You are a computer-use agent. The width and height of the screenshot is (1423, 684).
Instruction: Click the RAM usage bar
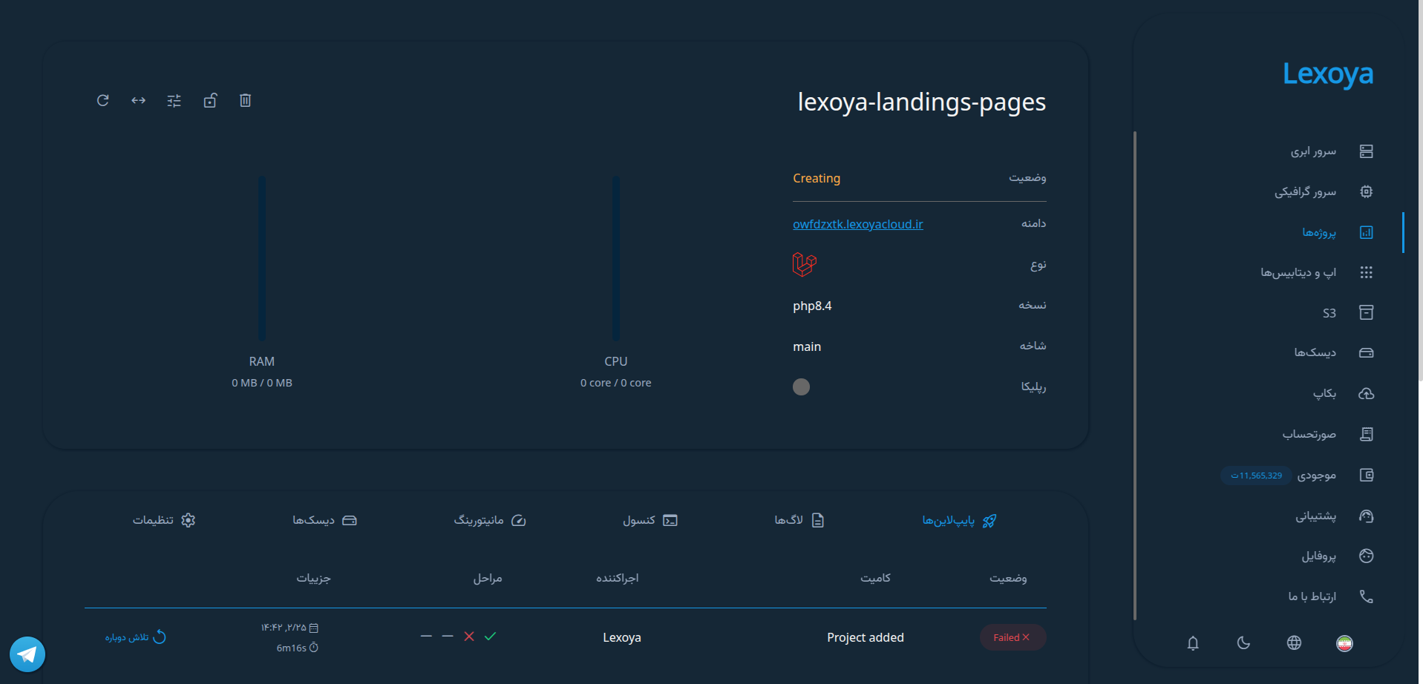tap(262, 258)
